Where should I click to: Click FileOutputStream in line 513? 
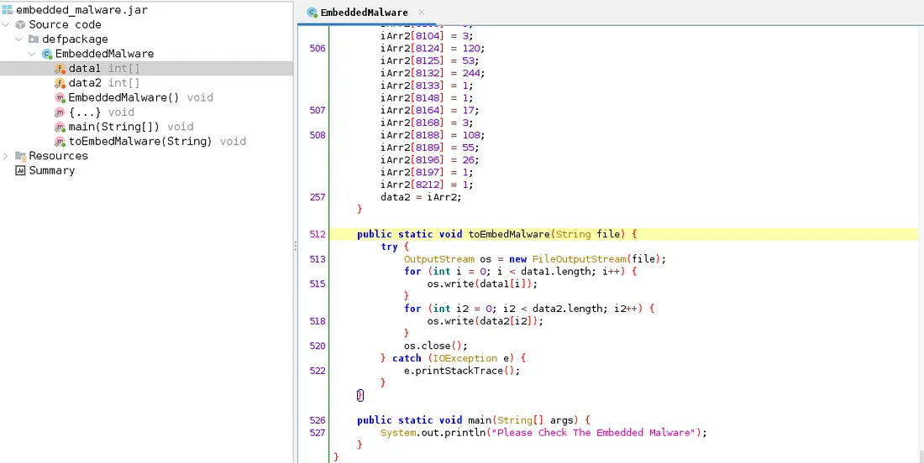pos(580,259)
